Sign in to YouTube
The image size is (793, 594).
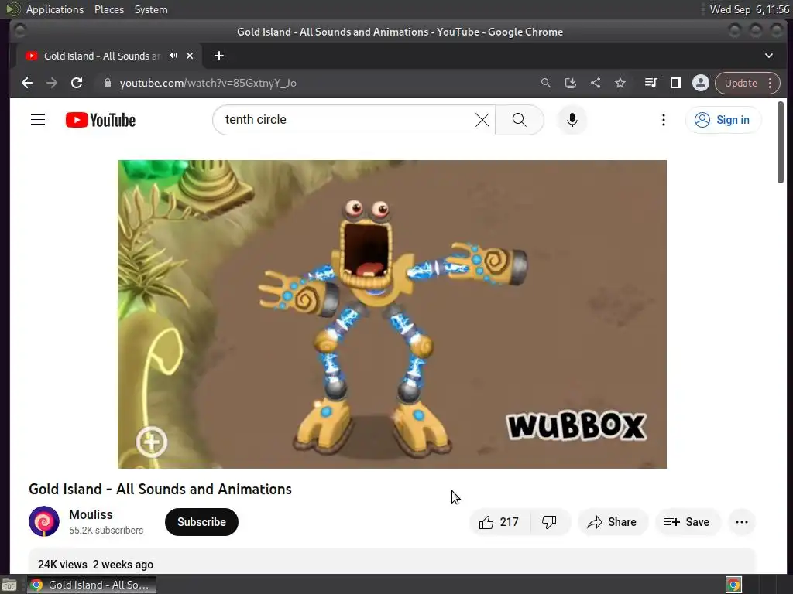723,120
